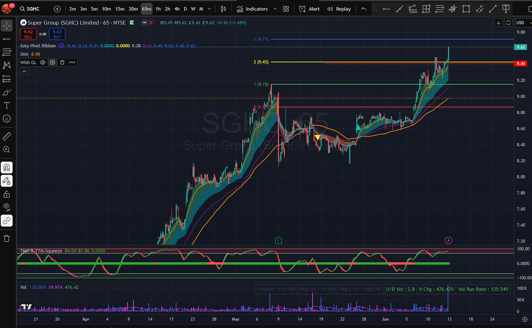This screenshot has height=328, width=532.
Task: Open the layout grid selector
Action: click(286, 9)
